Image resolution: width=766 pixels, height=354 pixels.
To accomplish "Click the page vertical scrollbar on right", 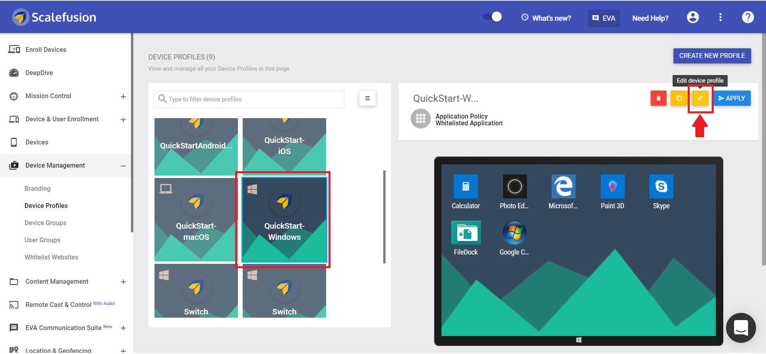I will pyautogui.click(x=764, y=150).
